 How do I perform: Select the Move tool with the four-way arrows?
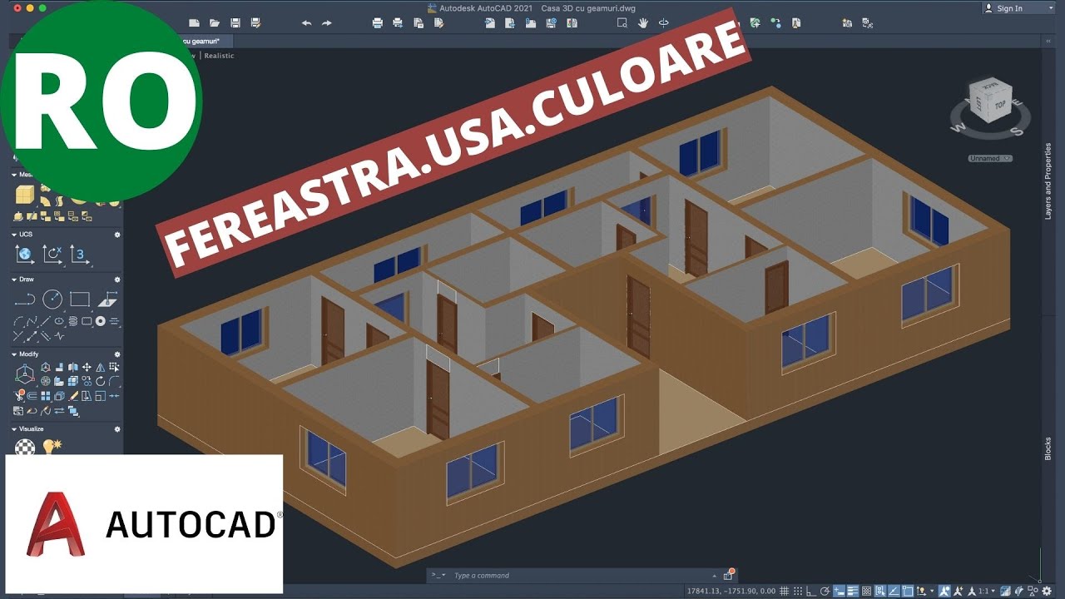87,367
